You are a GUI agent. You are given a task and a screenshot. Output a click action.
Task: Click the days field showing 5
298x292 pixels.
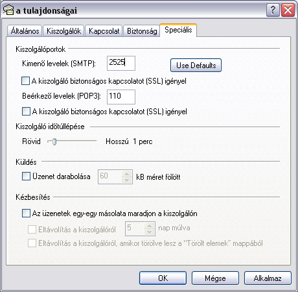click(135, 228)
